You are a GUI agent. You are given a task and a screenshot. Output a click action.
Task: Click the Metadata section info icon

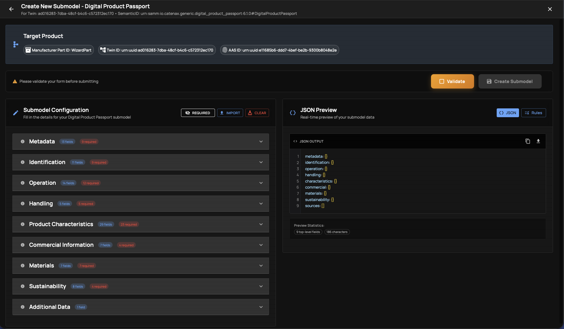tap(23, 141)
